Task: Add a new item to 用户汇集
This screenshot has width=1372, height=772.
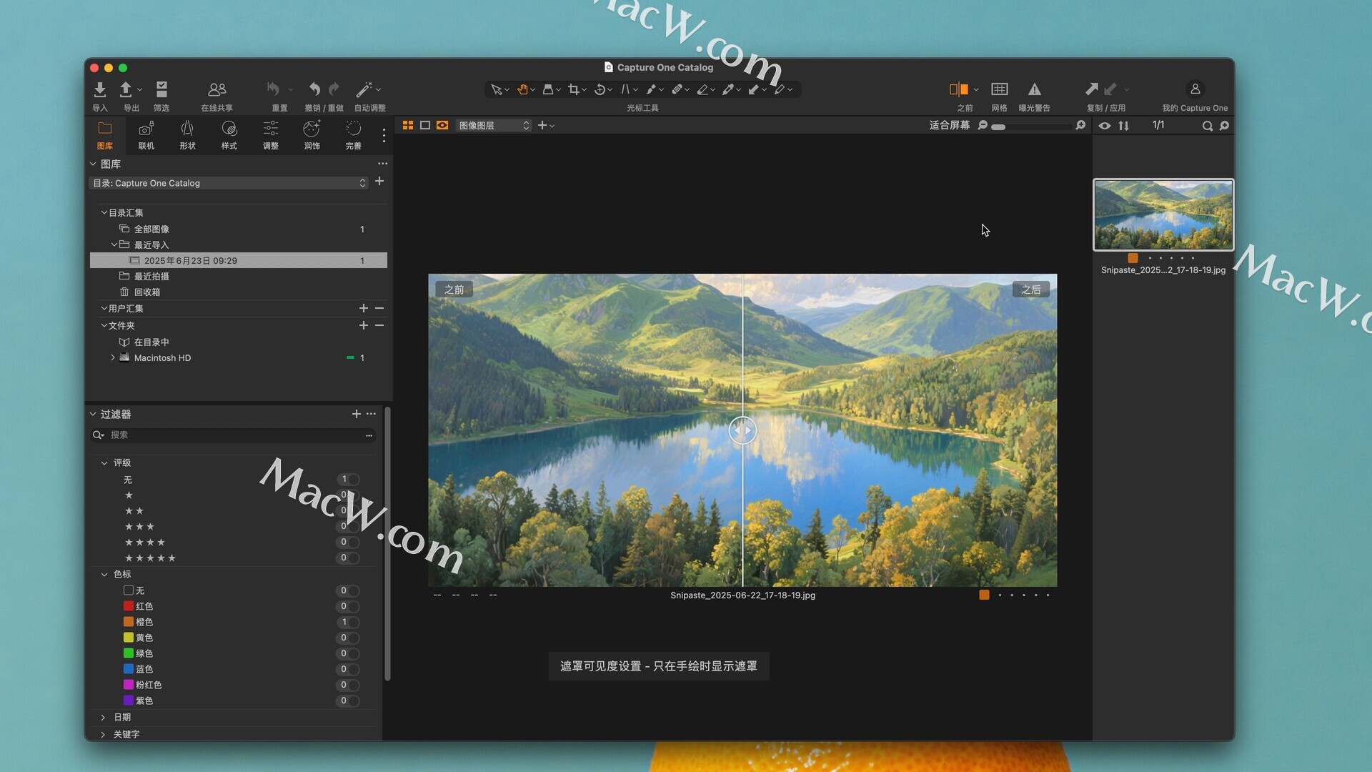Action: click(x=364, y=308)
